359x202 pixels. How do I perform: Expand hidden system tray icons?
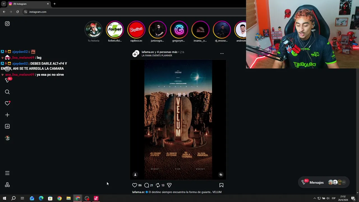314,198
